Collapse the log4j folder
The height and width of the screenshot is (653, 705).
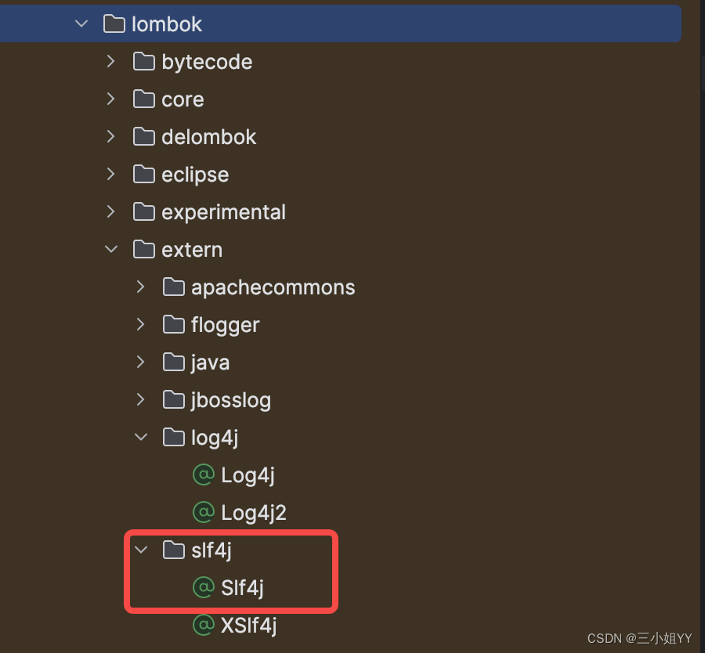[x=141, y=437]
